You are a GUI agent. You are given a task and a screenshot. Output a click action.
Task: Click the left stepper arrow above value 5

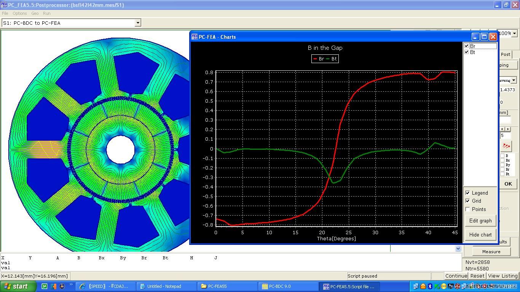[502, 129]
